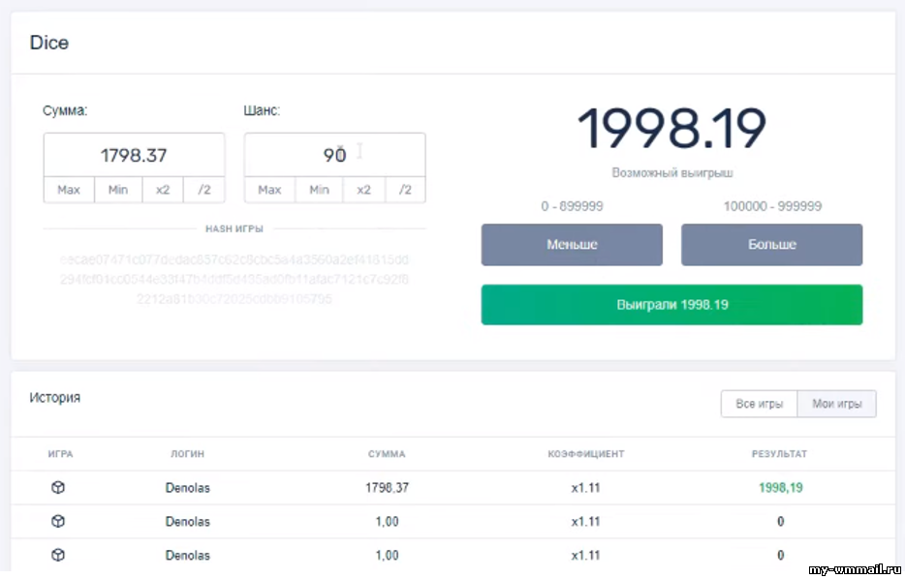Click the game hash text

pos(234,280)
